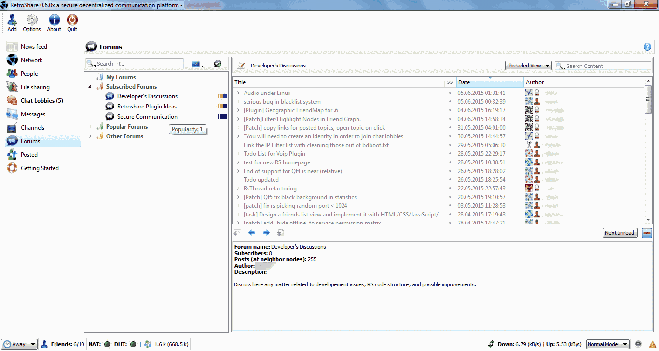
Task: Open the Normal Mode dropdown
Action: tap(607, 344)
